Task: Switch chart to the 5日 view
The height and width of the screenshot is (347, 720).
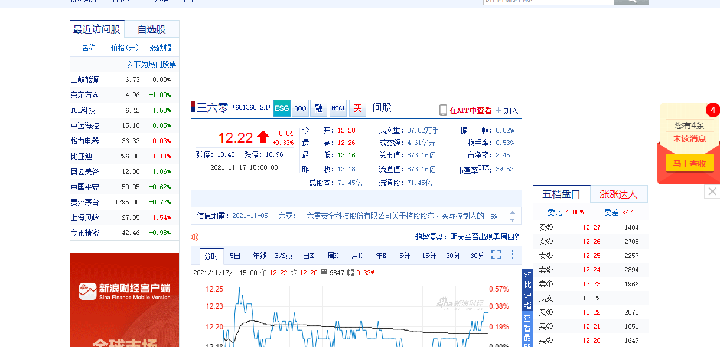Action: pyautogui.click(x=235, y=256)
